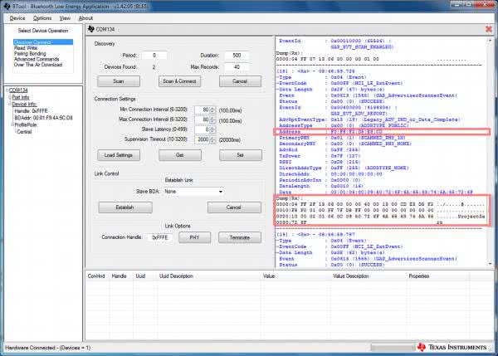The height and width of the screenshot is (356, 498).
Task: Select Over The Air Download operation
Action: 40,66
